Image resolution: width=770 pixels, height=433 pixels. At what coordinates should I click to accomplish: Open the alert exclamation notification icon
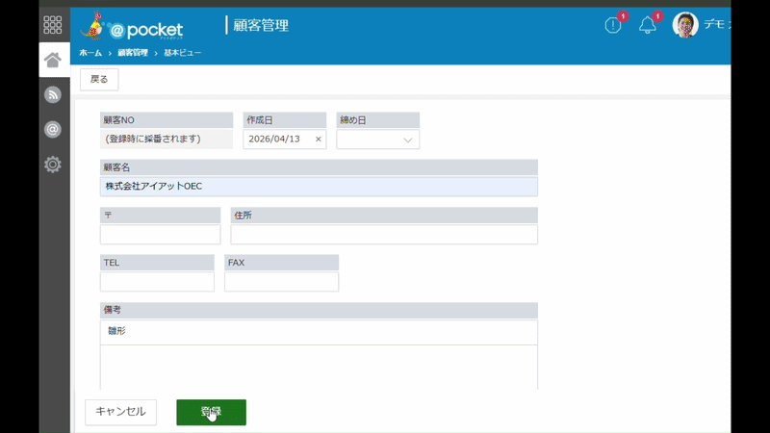[x=613, y=25]
